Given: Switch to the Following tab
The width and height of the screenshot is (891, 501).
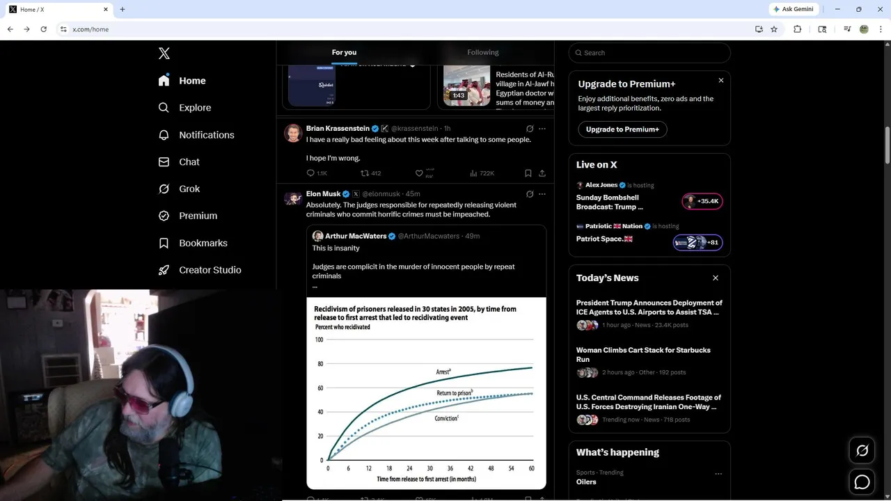Looking at the screenshot, I should pos(482,53).
